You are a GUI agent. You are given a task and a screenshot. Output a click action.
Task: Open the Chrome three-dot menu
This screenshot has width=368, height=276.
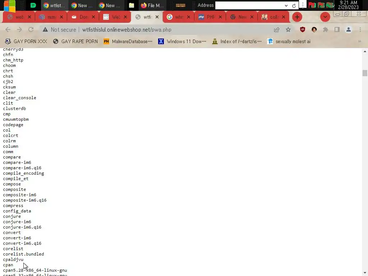click(360, 29)
